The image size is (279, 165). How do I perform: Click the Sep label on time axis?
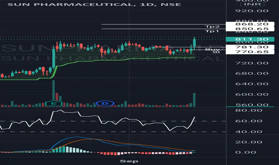[129, 161]
